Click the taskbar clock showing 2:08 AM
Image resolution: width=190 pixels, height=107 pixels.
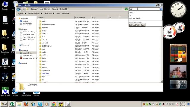click(183, 104)
